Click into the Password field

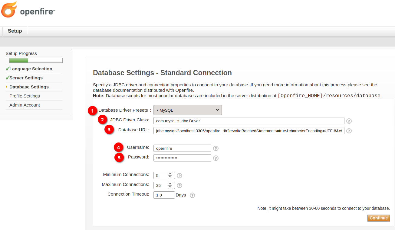click(x=182, y=158)
